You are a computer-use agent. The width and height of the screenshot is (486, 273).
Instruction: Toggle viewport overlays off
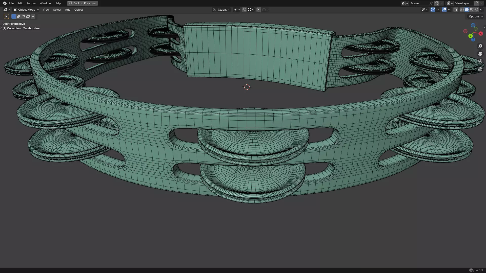(x=444, y=10)
